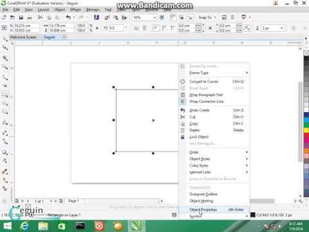The width and height of the screenshot is (309, 232).
Task: Click the Page 1 tab
Action: tap(73, 201)
